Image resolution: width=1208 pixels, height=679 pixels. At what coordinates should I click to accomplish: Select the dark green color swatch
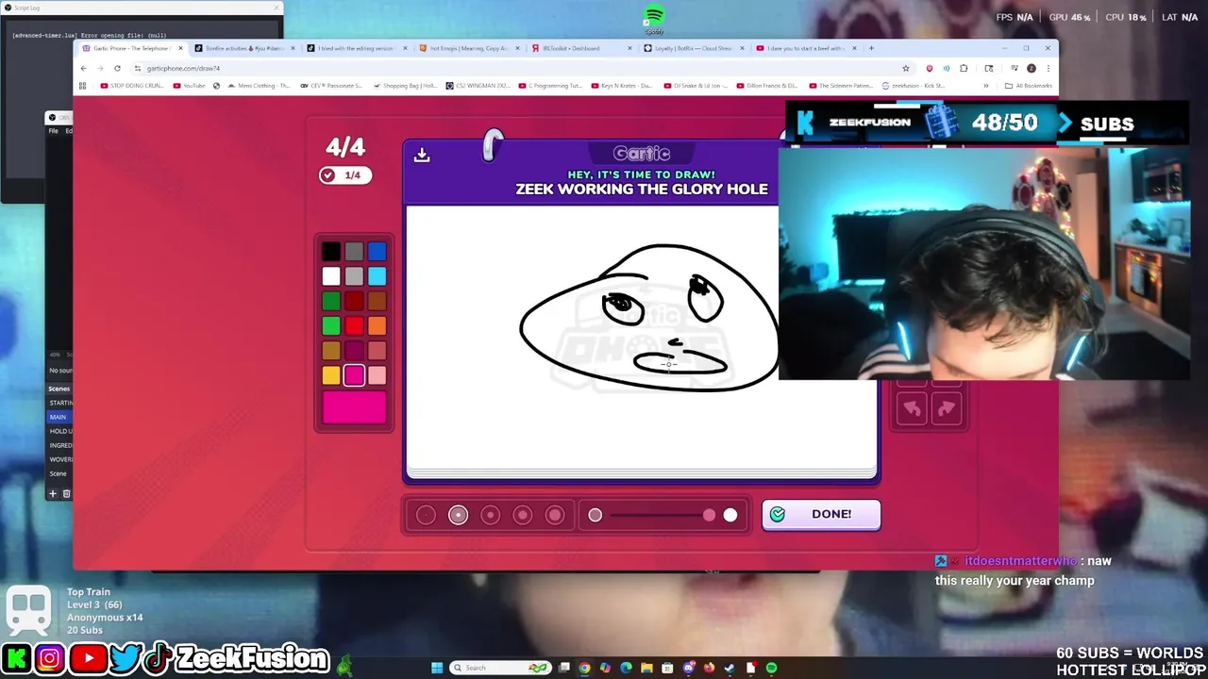click(330, 301)
